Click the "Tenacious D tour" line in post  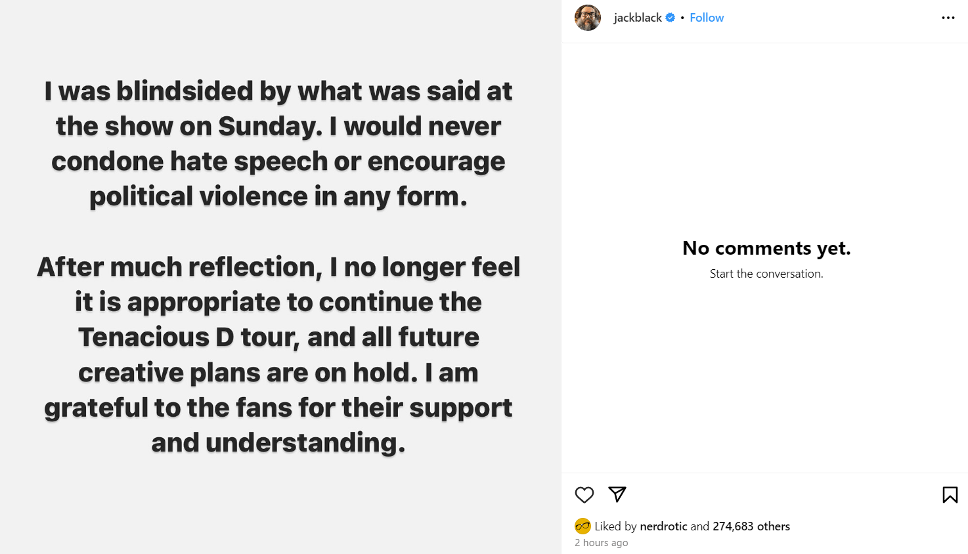point(278,337)
